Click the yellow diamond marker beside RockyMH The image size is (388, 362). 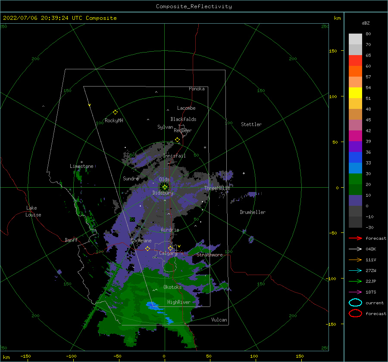click(x=115, y=112)
